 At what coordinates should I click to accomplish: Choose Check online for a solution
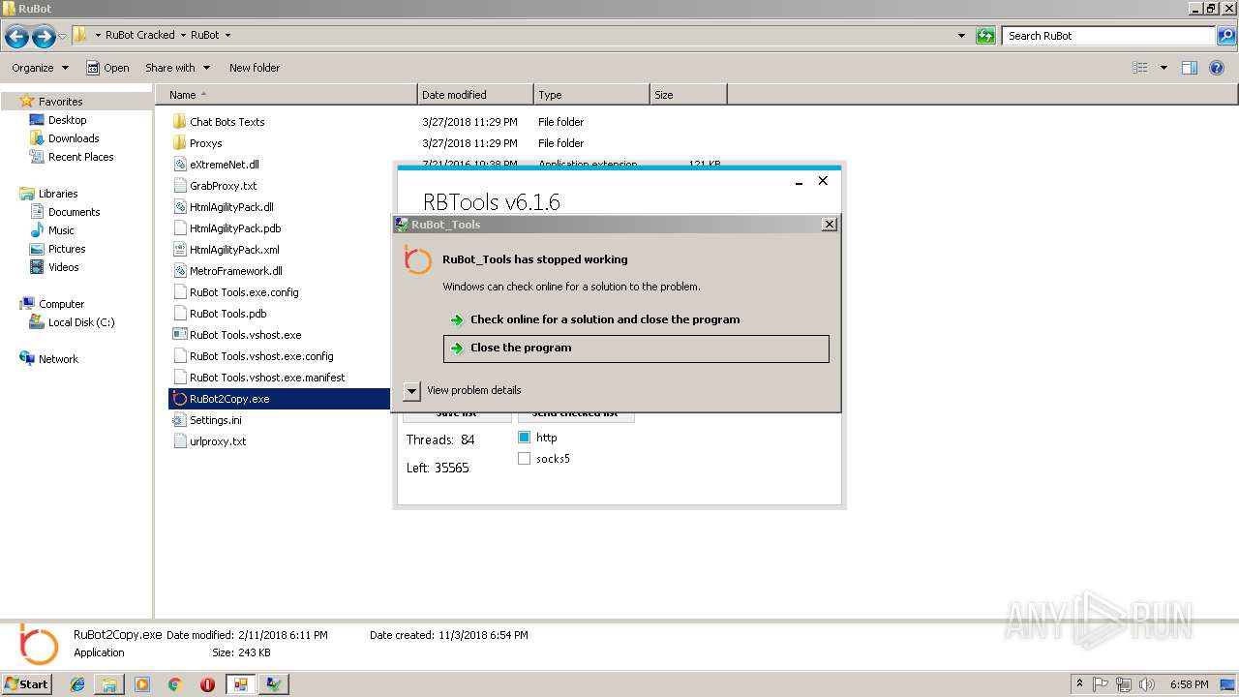636,319
